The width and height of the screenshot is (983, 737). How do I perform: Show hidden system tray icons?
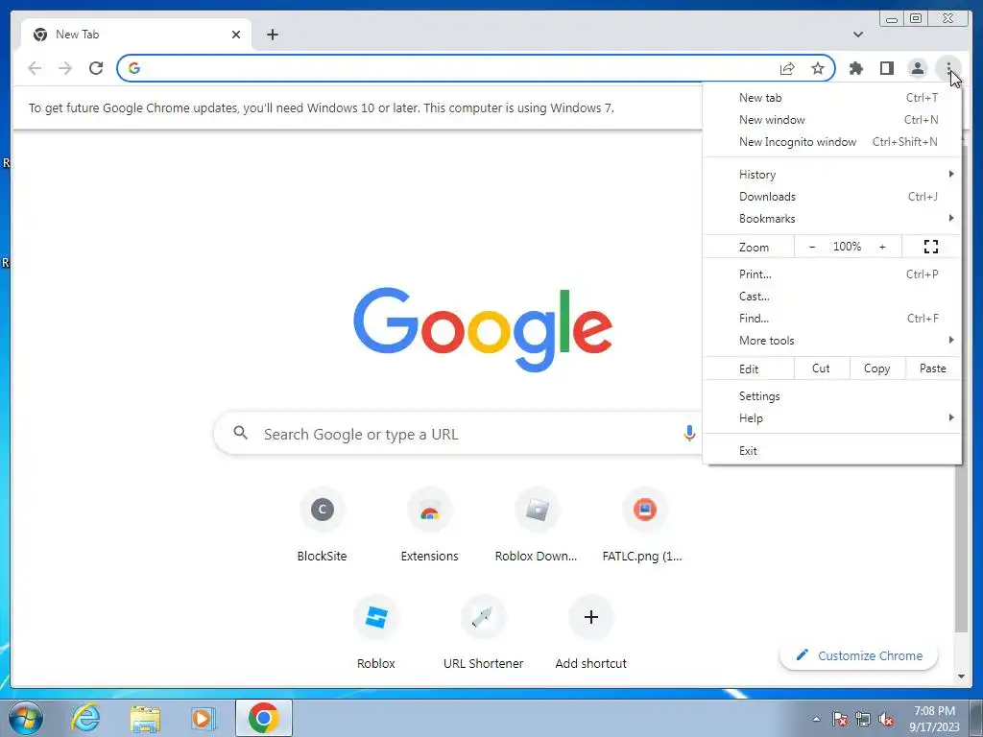pyautogui.click(x=816, y=719)
